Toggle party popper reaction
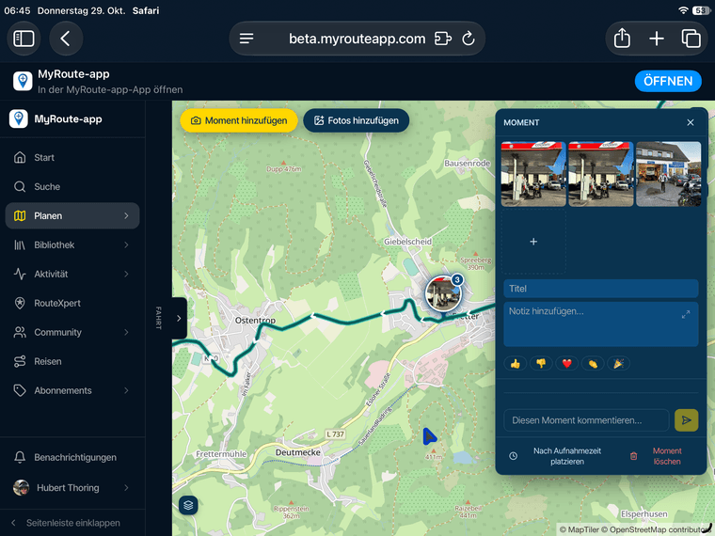The image size is (715, 536). click(618, 363)
